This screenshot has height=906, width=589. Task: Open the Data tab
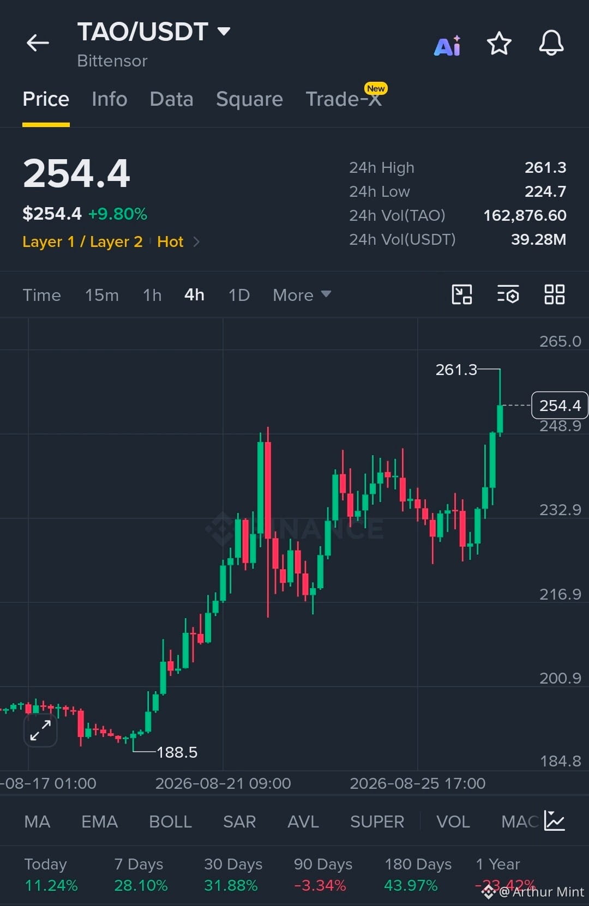(x=171, y=99)
